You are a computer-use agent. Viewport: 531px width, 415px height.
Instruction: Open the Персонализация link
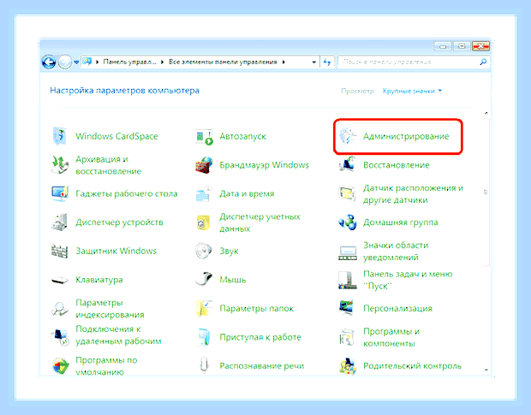point(398,308)
